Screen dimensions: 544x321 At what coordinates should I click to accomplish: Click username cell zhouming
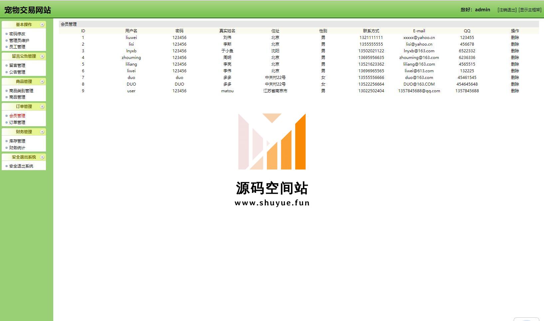pyautogui.click(x=131, y=57)
